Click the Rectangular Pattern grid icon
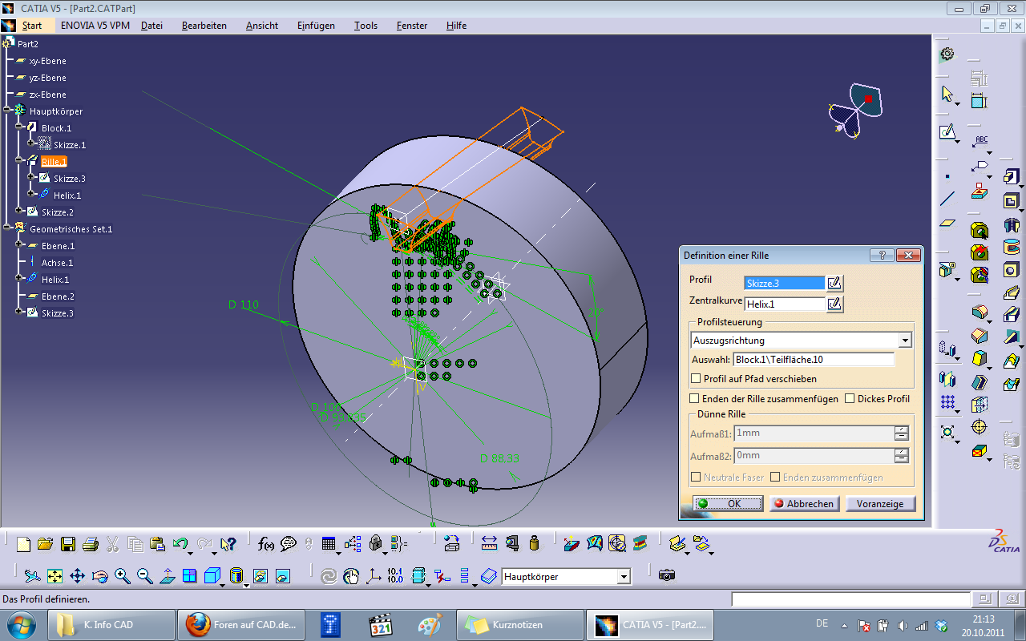Screen dimensions: 1026x641 pos(948,401)
